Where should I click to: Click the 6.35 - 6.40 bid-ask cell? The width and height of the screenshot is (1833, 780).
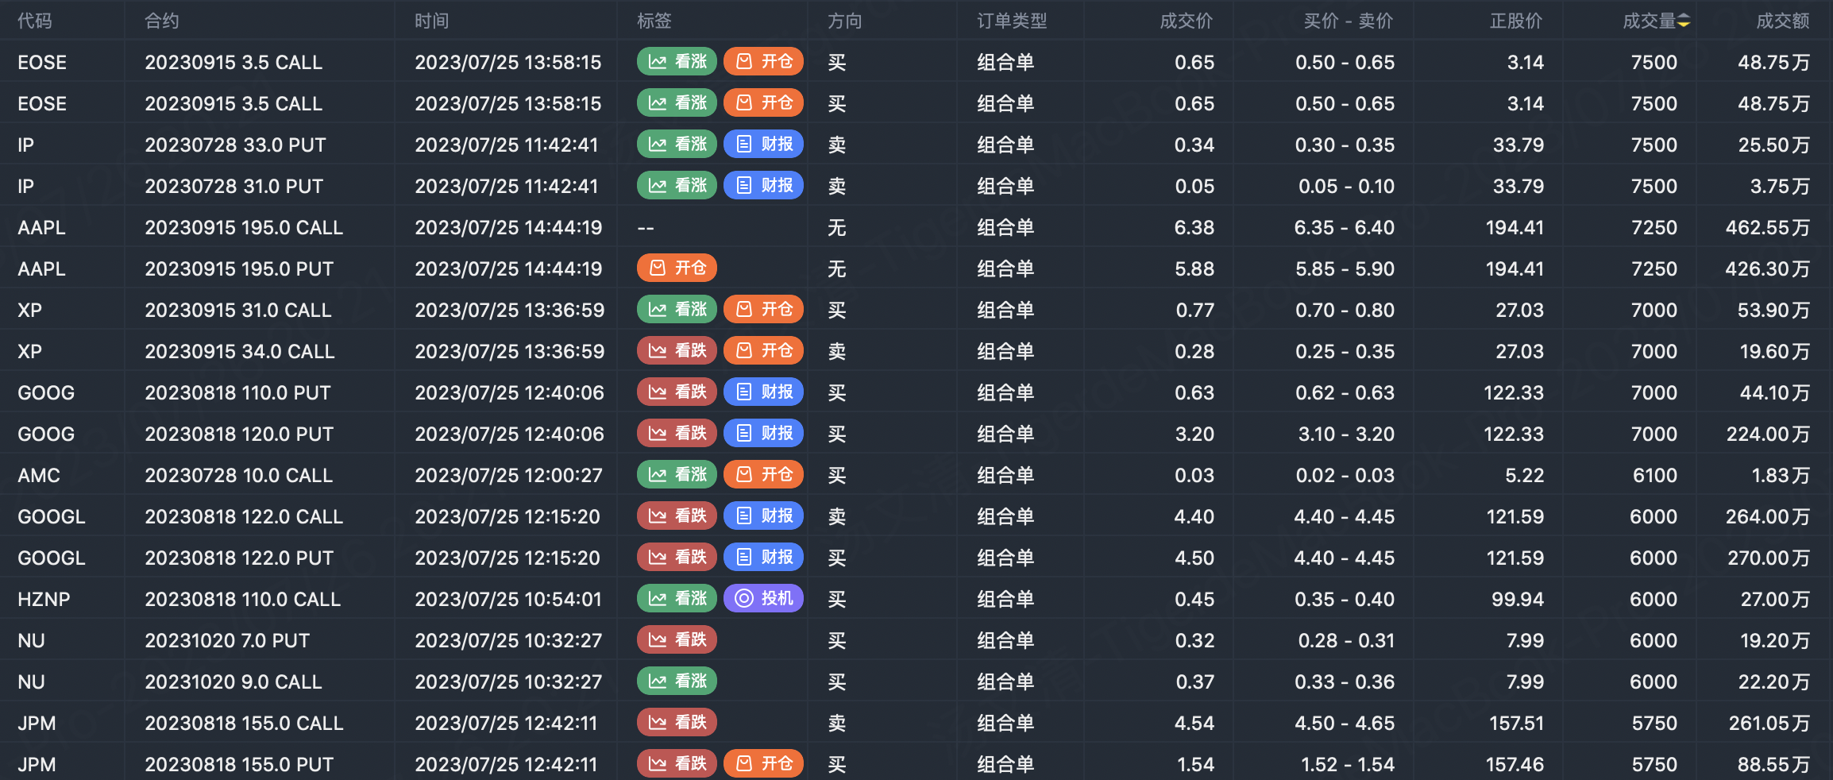click(1345, 228)
